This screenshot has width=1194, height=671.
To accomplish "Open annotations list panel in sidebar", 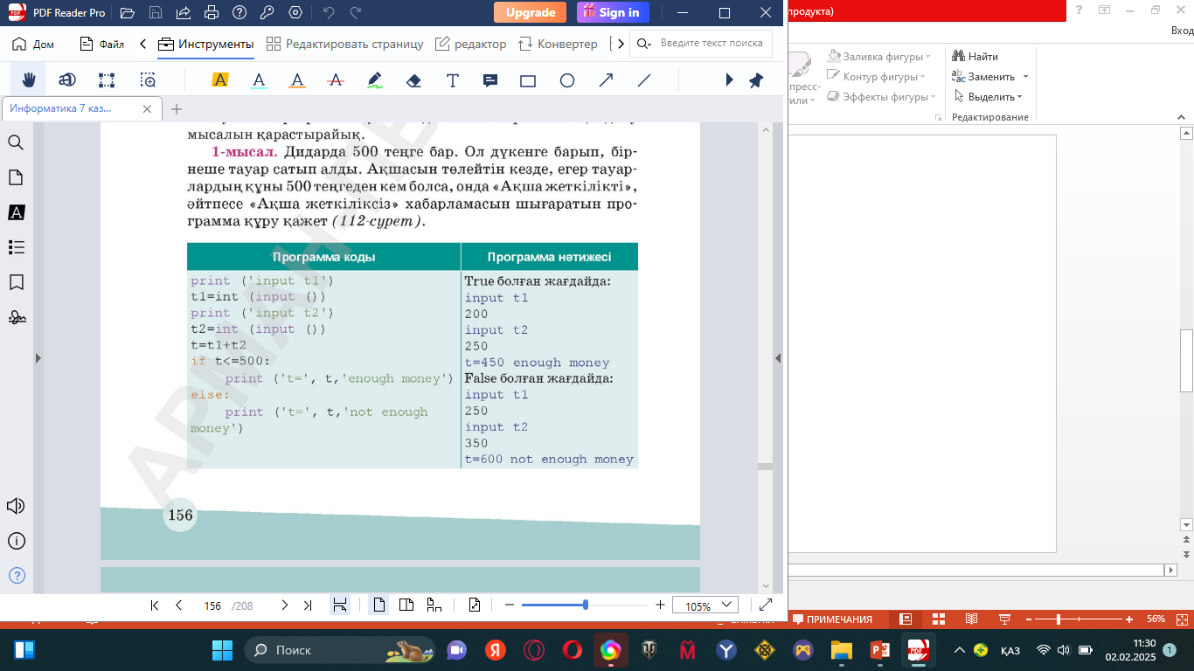I will [x=16, y=212].
